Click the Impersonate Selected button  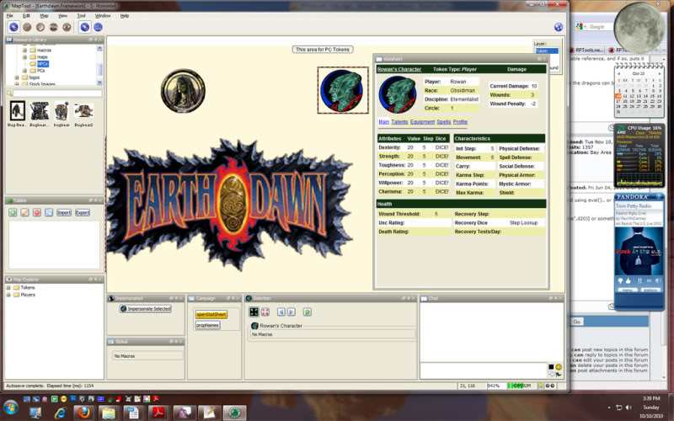point(145,308)
